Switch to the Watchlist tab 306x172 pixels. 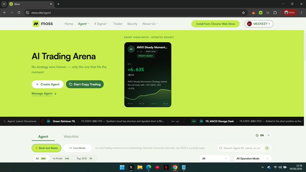[71, 137]
